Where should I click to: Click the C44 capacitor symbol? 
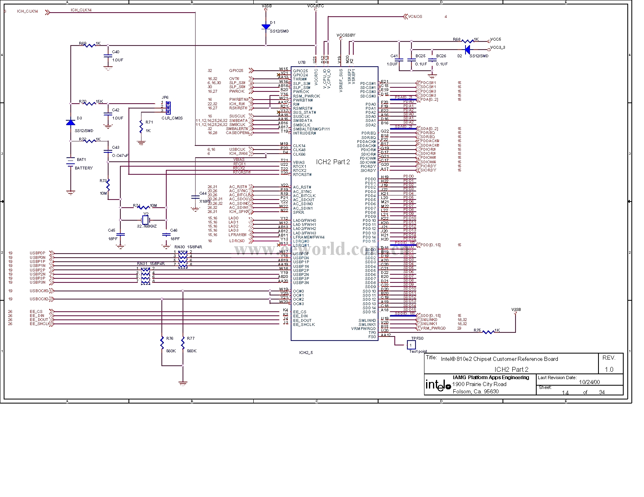pos(195,197)
